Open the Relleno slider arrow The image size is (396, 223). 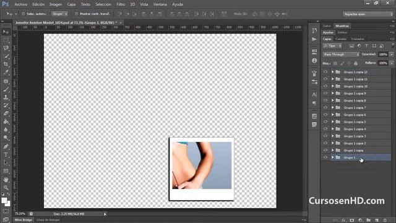click(391, 63)
